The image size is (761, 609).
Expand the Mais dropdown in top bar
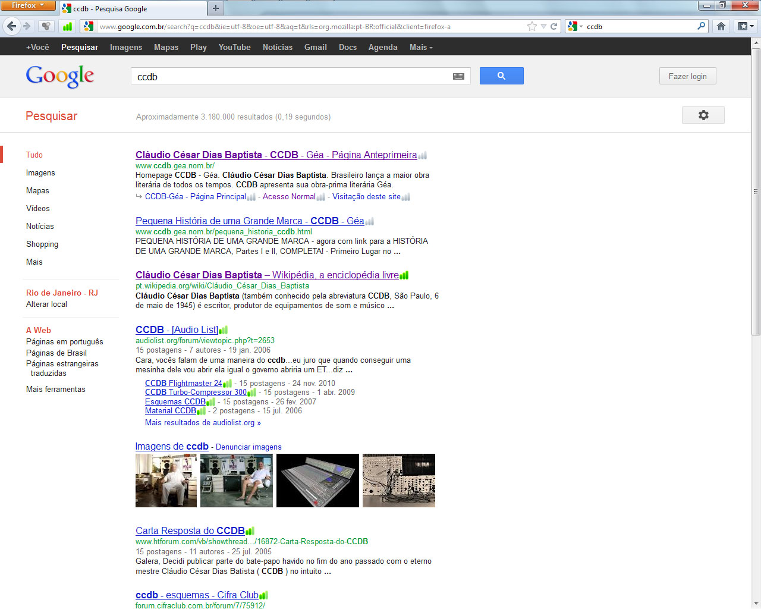pos(421,47)
